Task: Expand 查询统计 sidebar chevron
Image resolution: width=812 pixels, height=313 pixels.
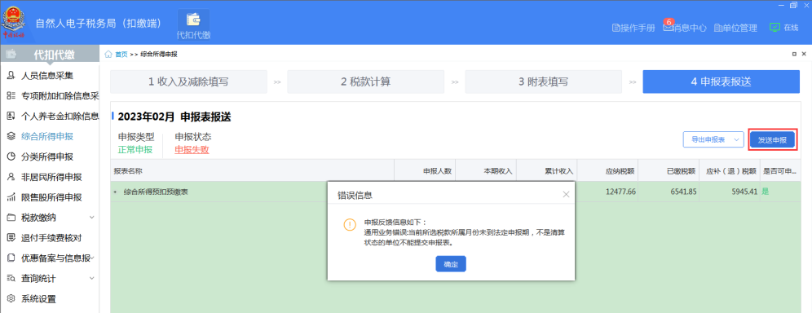Action: [92, 278]
